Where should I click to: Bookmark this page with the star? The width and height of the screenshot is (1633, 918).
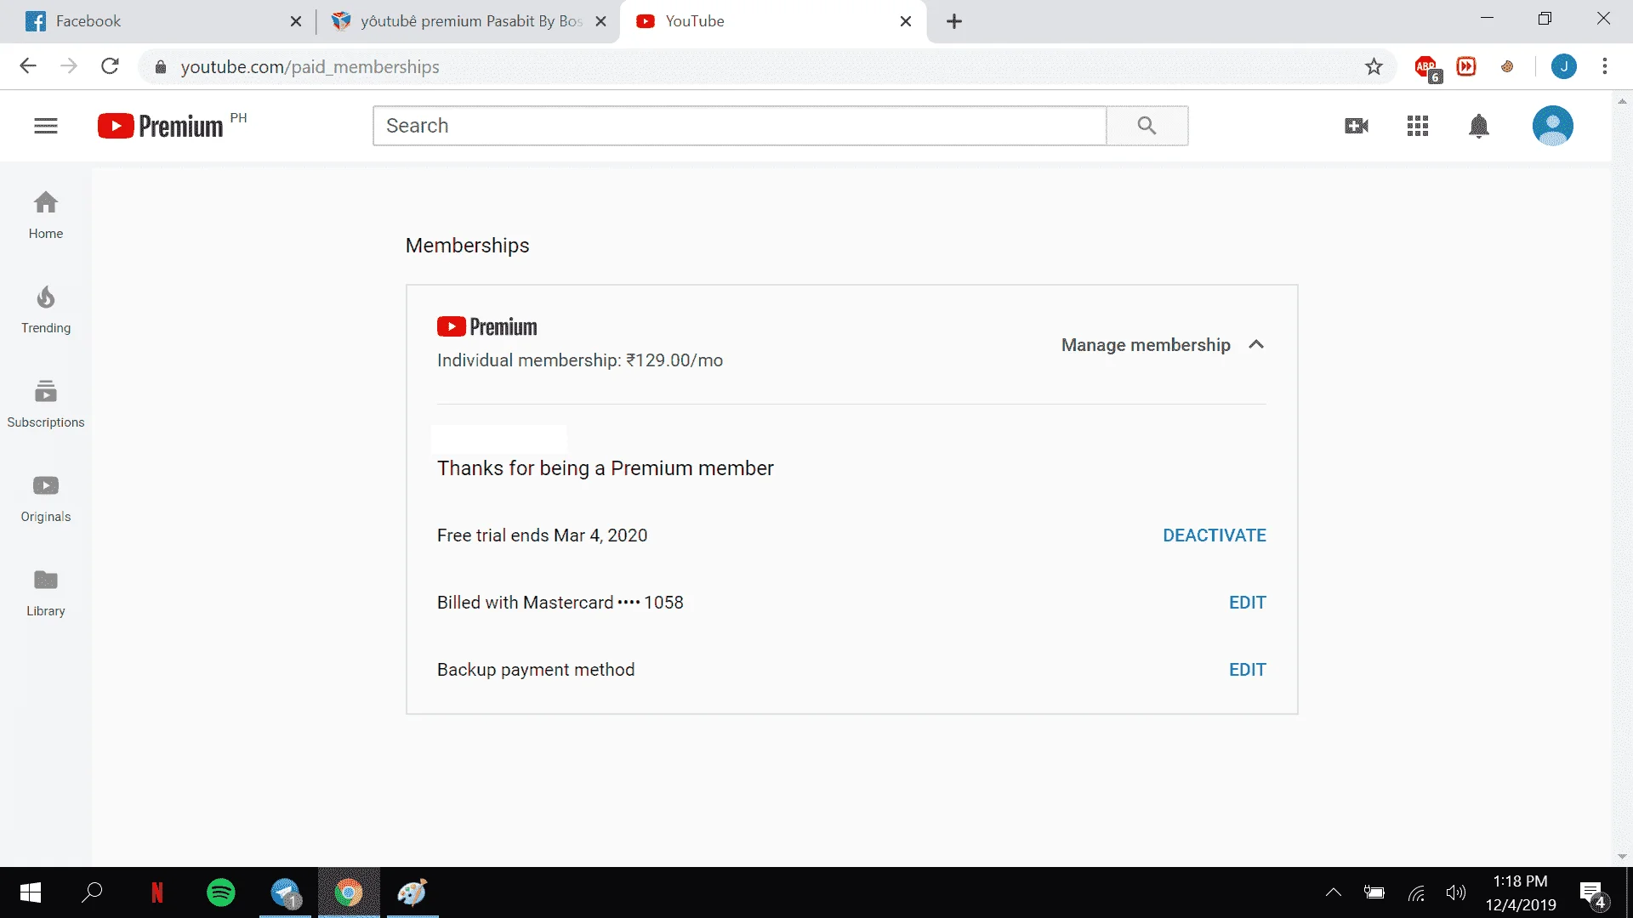tap(1374, 66)
